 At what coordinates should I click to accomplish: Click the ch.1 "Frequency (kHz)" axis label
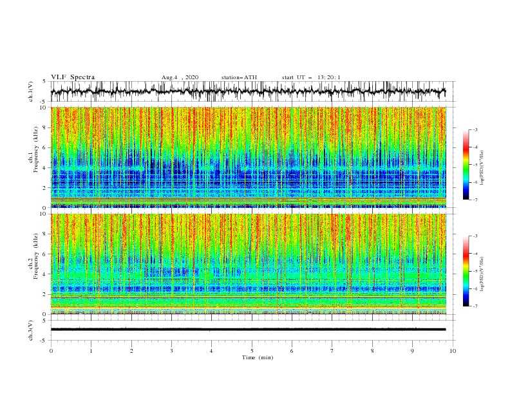36,150
